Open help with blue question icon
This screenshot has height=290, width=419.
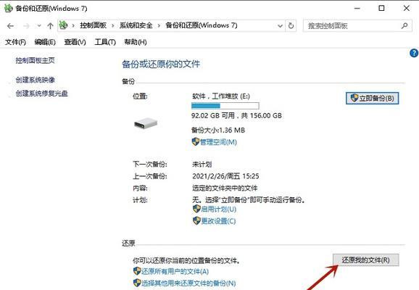click(x=414, y=53)
